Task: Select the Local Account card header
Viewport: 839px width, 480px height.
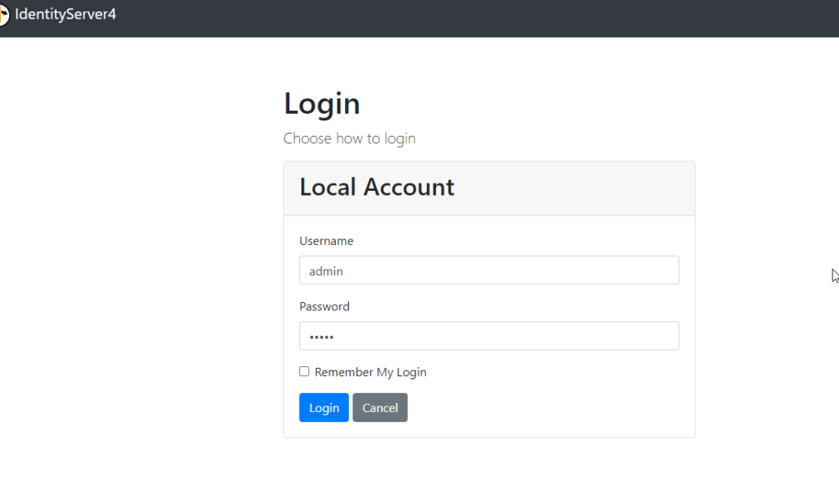Action: (x=489, y=189)
